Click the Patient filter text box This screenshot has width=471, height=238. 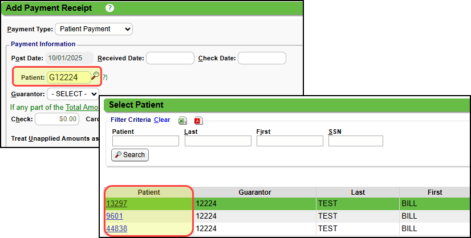click(145, 141)
